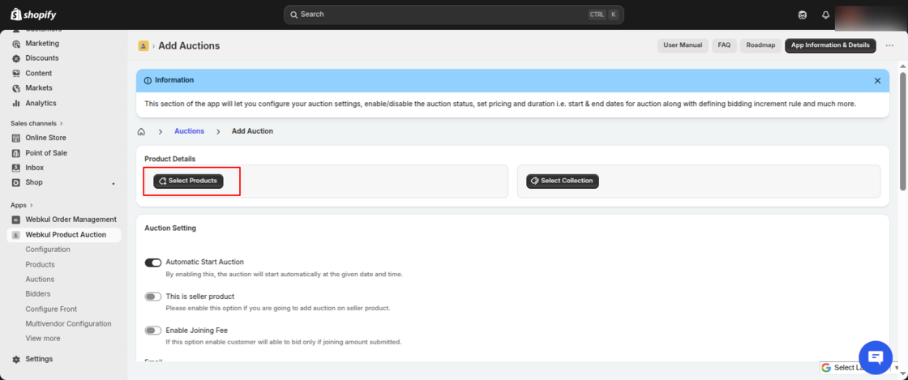Click App Information & Details button

click(830, 45)
